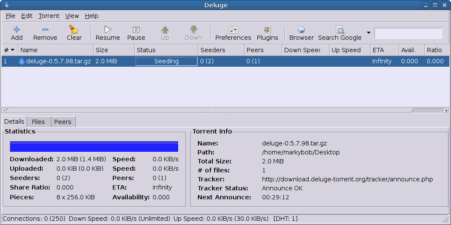Open the Torrent menu

[x=49, y=16]
